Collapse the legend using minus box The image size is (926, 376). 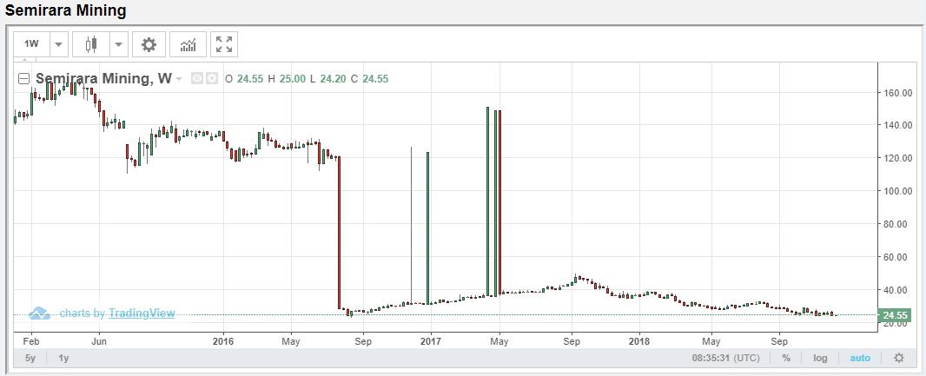click(24, 78)
